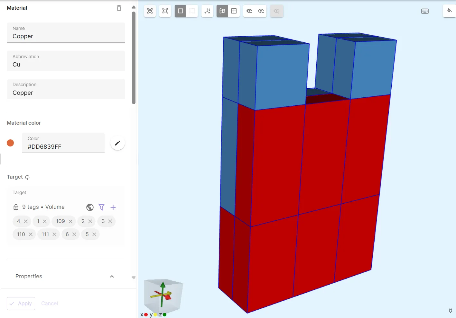The image size is (456, 318).
Task: Open the paint bucket coloring options
Action: pos(450,11)
